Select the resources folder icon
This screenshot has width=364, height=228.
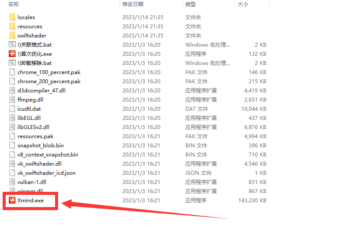[12, 27]
